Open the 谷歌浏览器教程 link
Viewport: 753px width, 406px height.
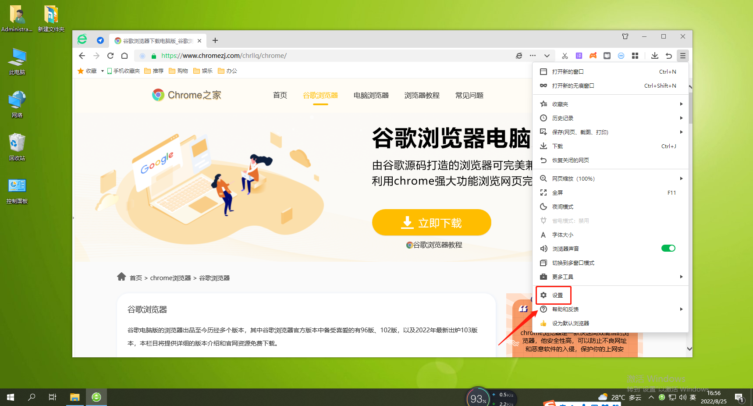(x=434, y=245)
